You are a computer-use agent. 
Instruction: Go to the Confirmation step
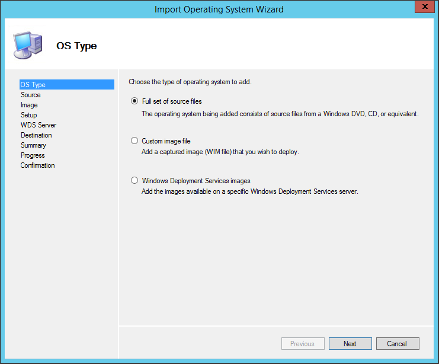tap(38, 165)
